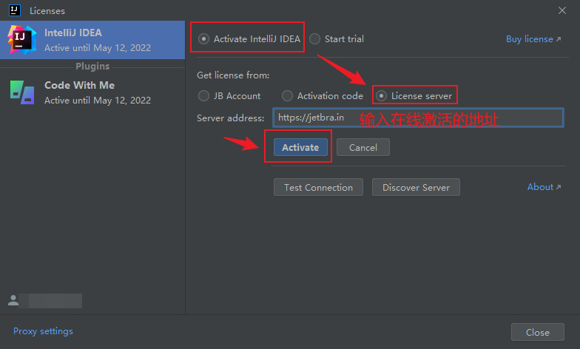Click the Cancel button

[362, 147]
